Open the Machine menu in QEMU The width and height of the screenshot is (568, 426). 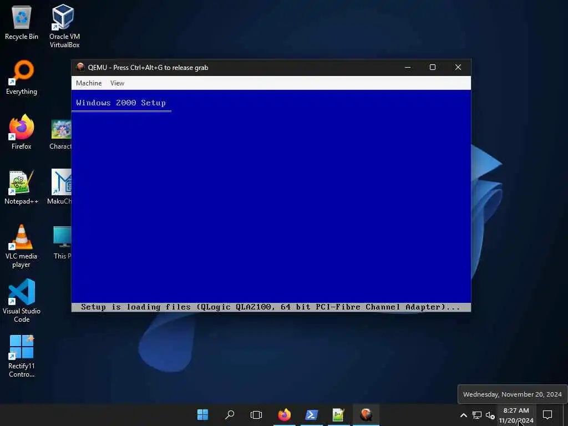click(x=89, y=83)
